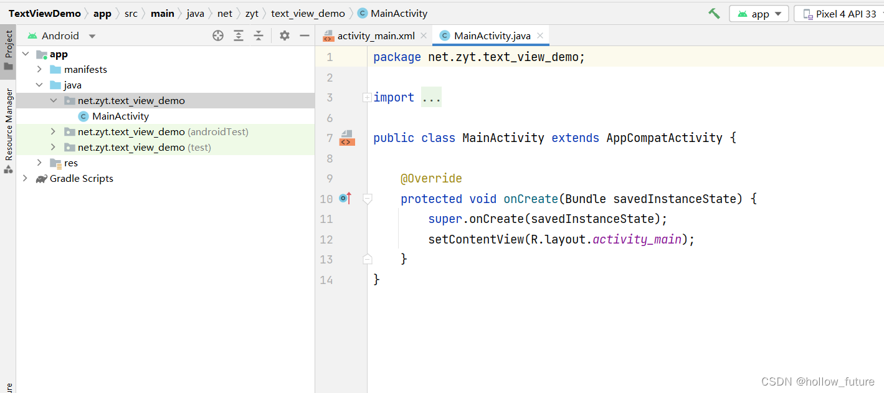Open the app run configuration dropdown
884x393 pixels.
[759, 14]
